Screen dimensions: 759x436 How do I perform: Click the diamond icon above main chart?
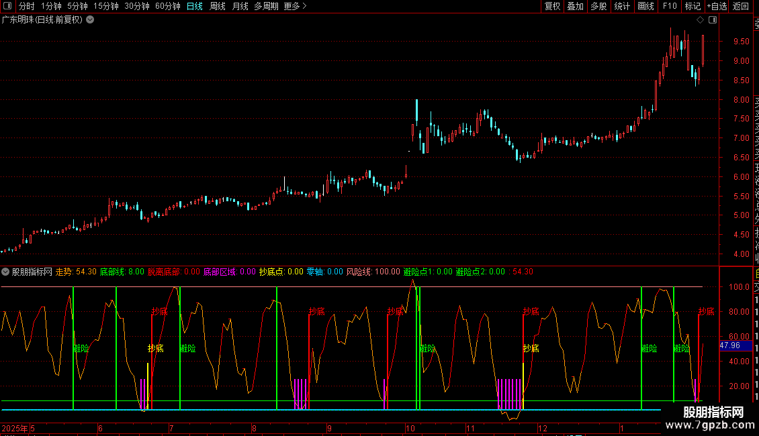[700, 20]
